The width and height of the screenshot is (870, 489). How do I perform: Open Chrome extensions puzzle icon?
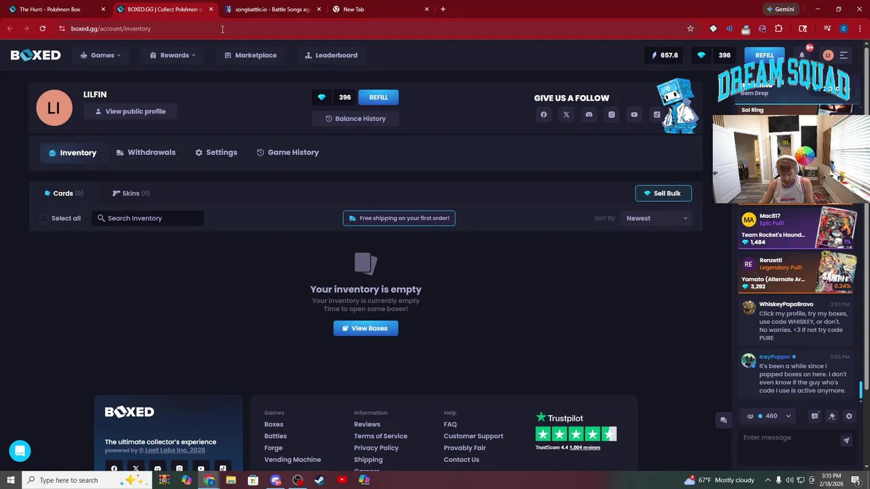(779, 29)
